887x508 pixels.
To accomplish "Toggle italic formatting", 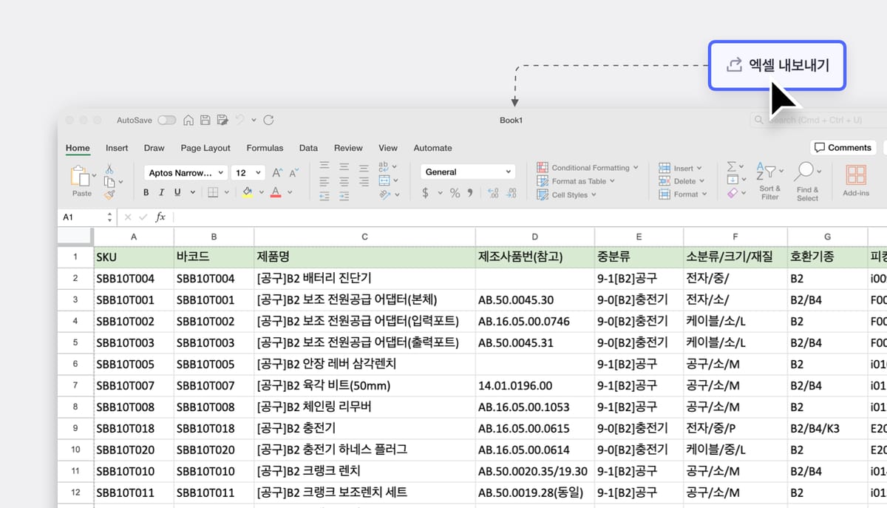I will click(x=161, y=193).
